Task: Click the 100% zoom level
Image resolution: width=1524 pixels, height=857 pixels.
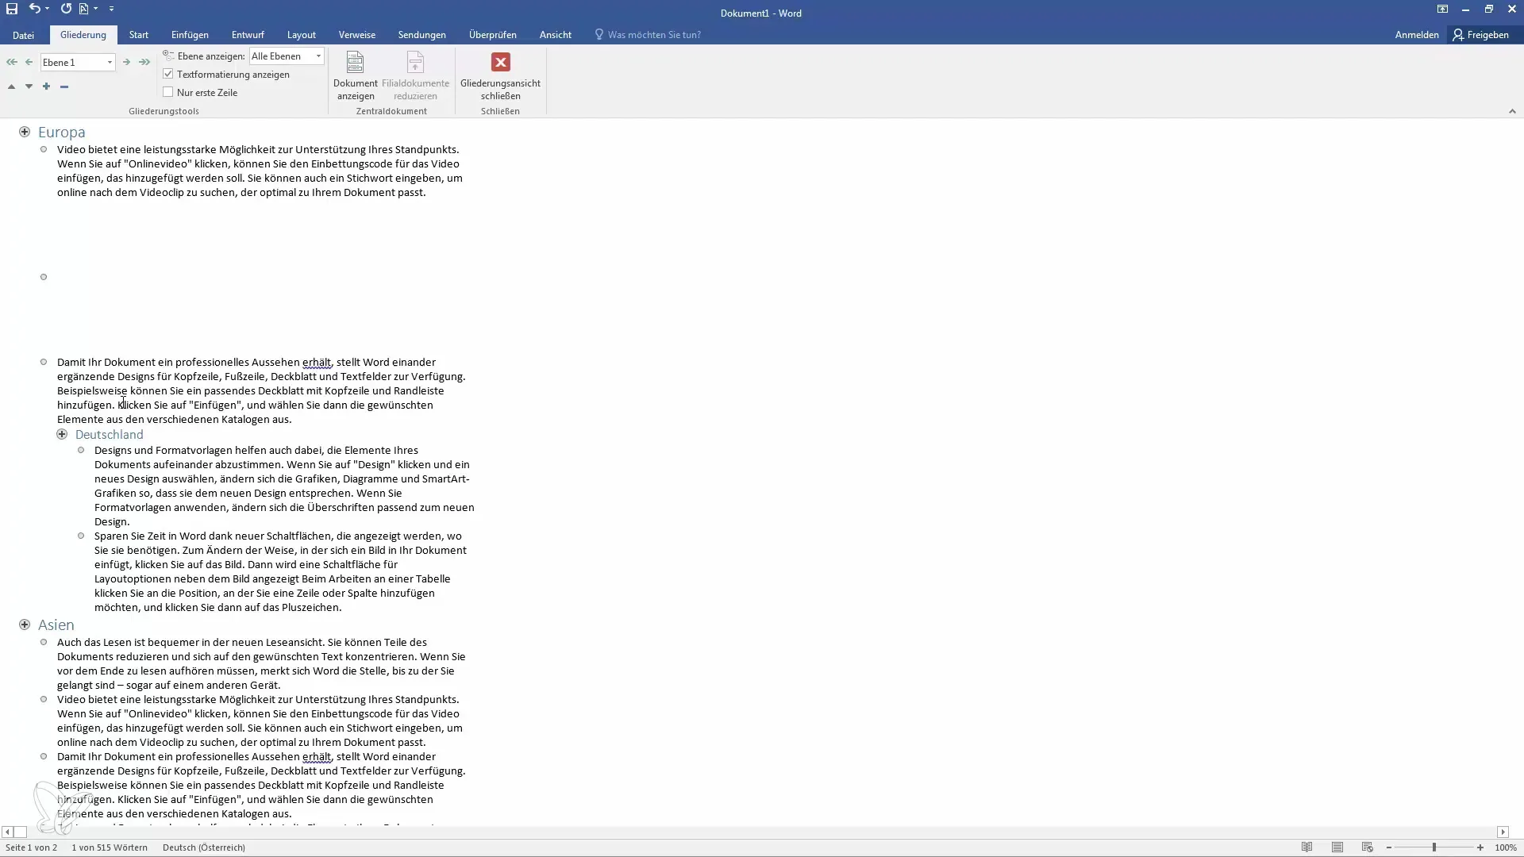Action: coord(1506,847)
